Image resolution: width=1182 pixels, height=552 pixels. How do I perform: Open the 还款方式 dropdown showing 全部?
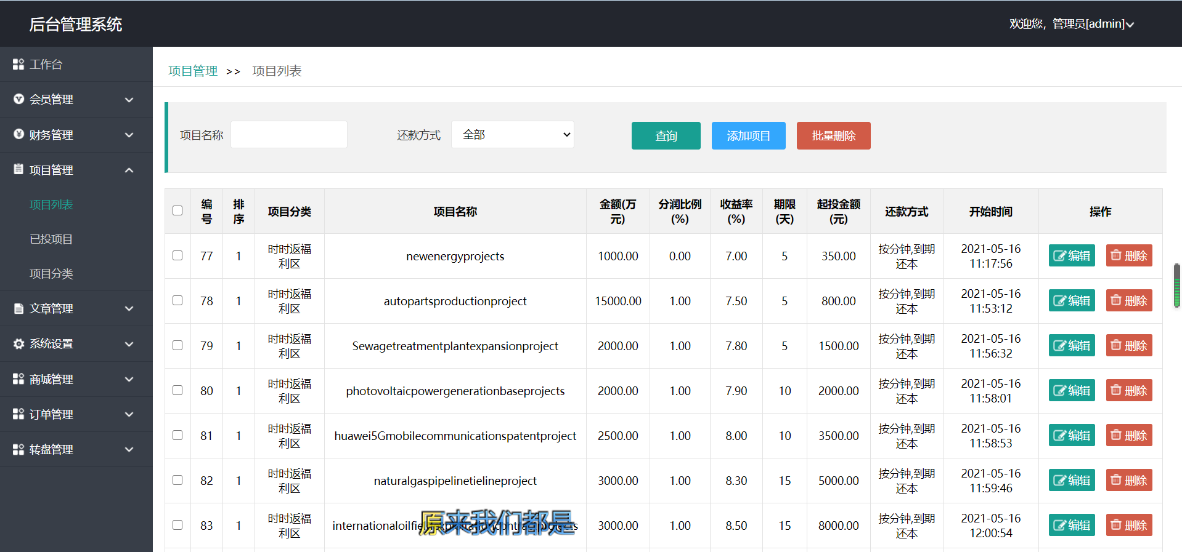512,135
